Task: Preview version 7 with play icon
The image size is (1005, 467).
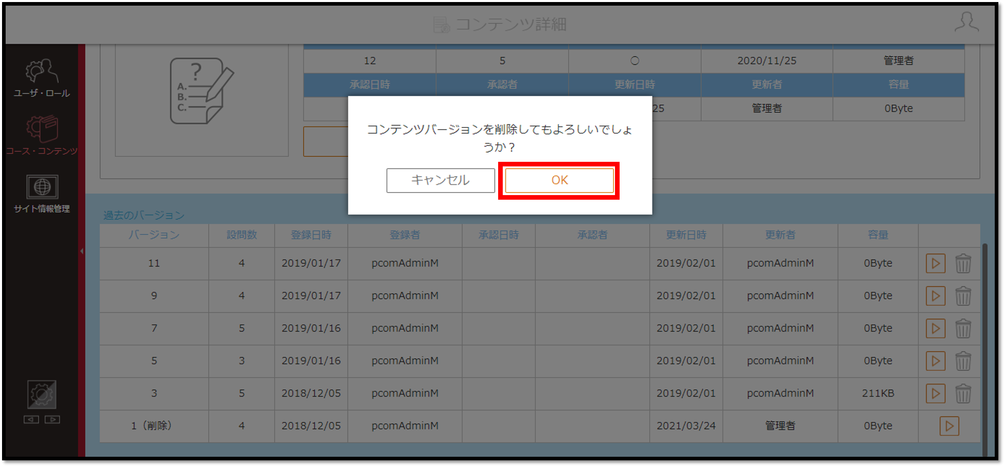Action: pyautogui.click(x=935, y=328)
